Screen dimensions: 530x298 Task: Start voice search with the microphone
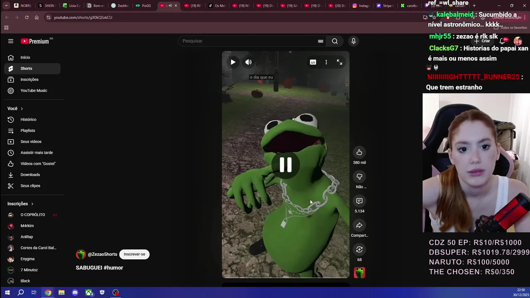tap(353, 41)
